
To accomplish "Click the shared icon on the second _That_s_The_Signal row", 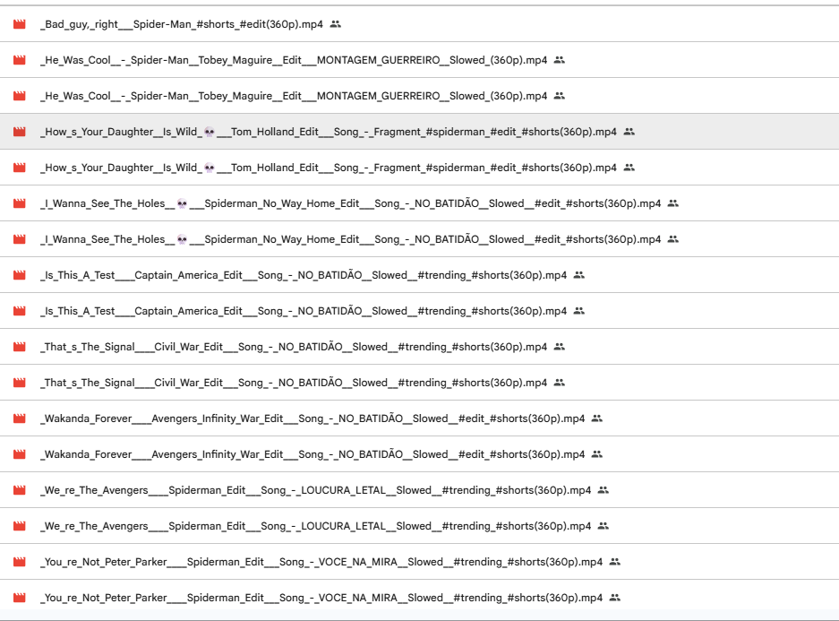I will click(560, 383).
